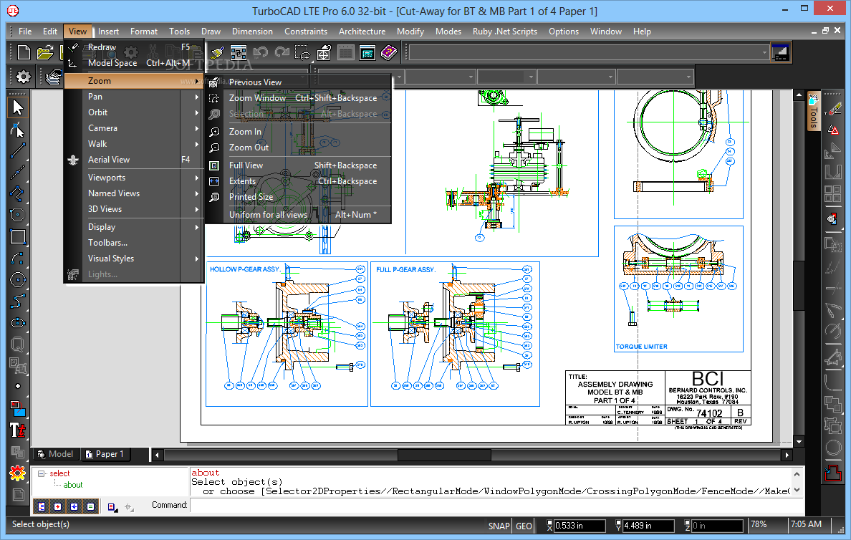
Task: Click the red outline icon on right toolbar
Action: coord(832,472)
